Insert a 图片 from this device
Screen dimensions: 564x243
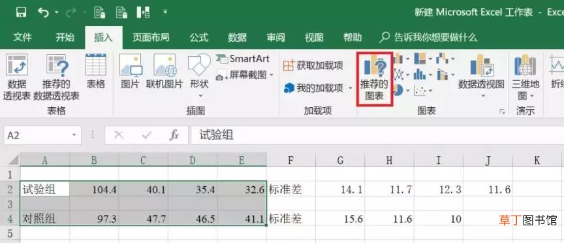pos(130,71)
